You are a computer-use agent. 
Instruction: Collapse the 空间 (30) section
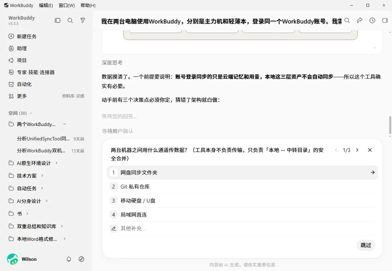31,113
